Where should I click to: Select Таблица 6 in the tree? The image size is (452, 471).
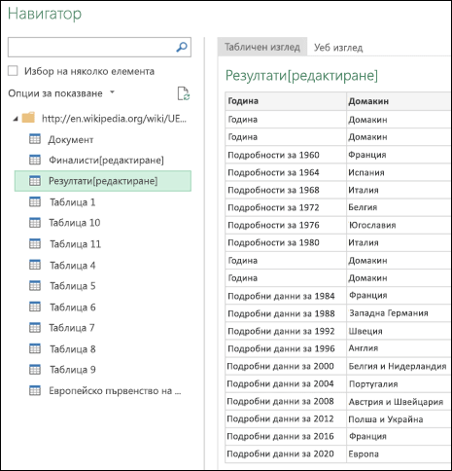(73, 308)
